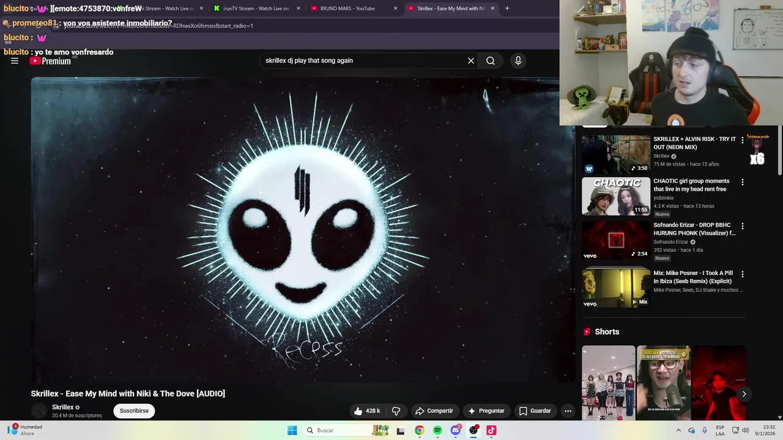This screenshot has width=783, height=440.
Task: Click the Preguntar ask button
Action: (x=486, y=411)
